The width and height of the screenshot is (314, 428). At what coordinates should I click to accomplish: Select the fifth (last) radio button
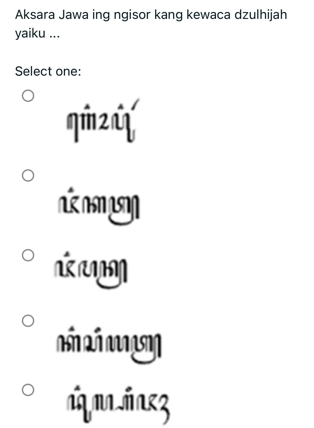pyautogui.click(x=28, y=390)
